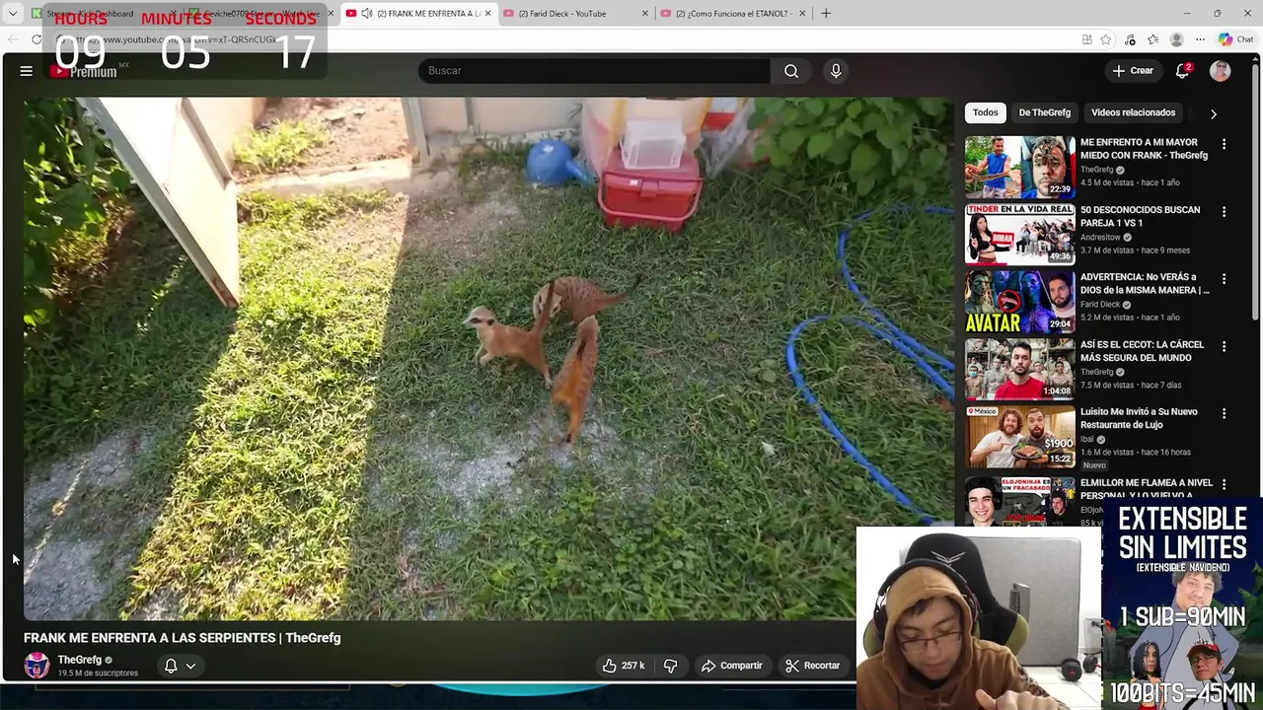
Task: Click the Crear create button
Action: (1133, 71)
